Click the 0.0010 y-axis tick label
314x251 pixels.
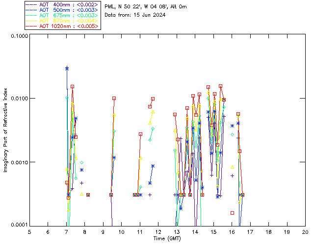(18, 162)
